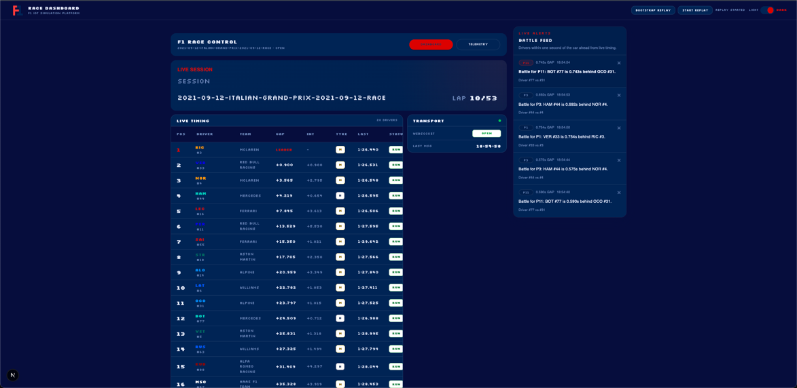This screenshot has height=388, width=797.
Task: Click the INT column header
Action: [310, 134]
